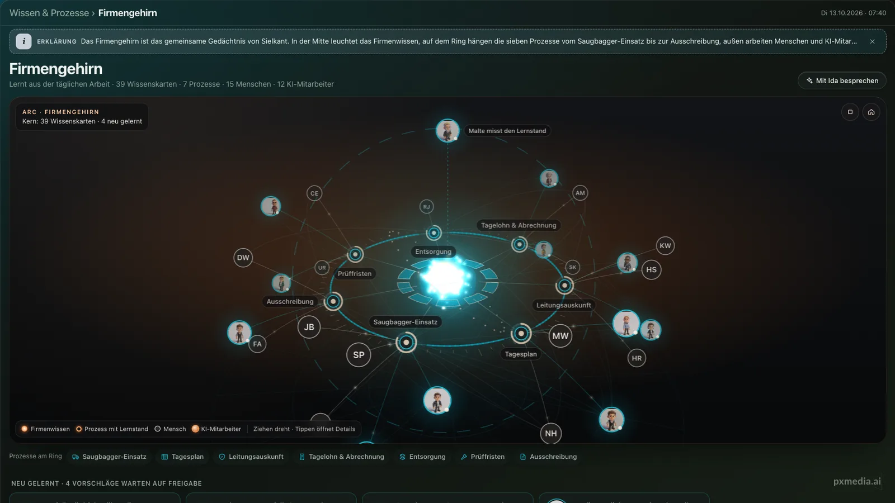Open Tagelohn & Abrechnung process chip
The image size is (895, 503).
(341, 457)
